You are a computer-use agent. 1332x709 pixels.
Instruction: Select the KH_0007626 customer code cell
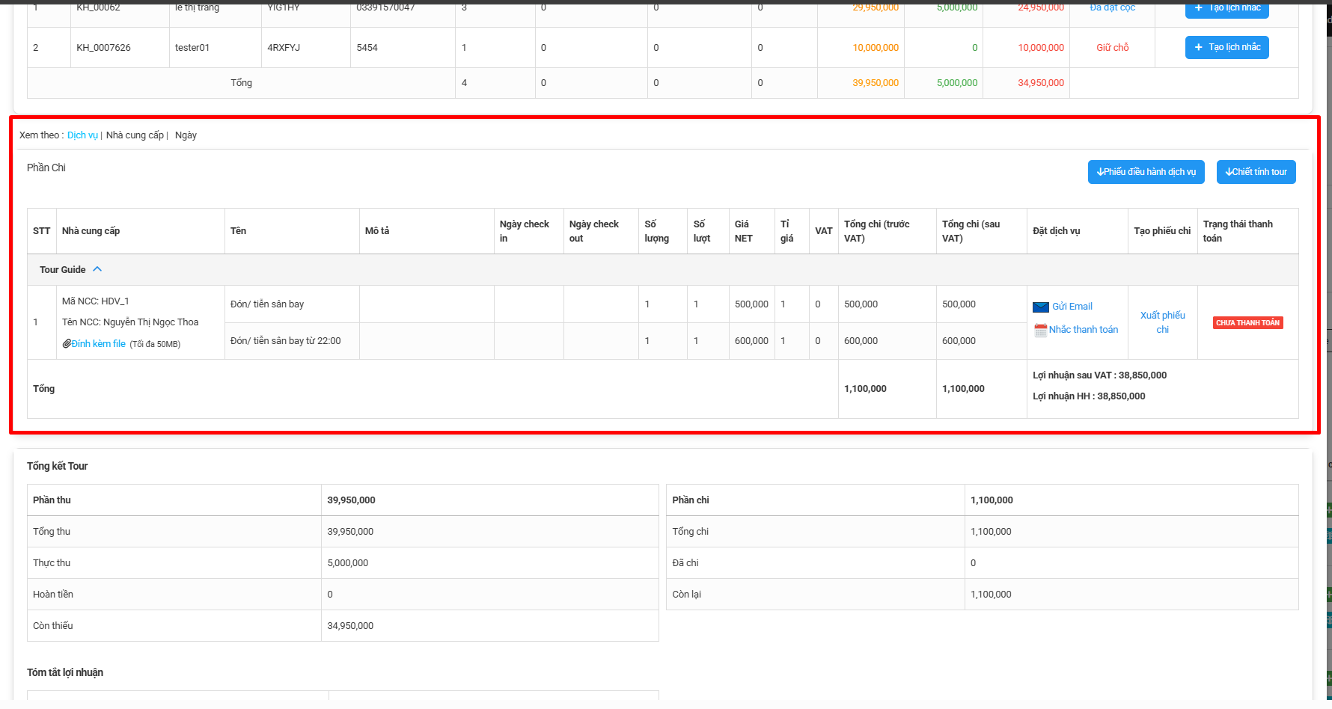103,47
